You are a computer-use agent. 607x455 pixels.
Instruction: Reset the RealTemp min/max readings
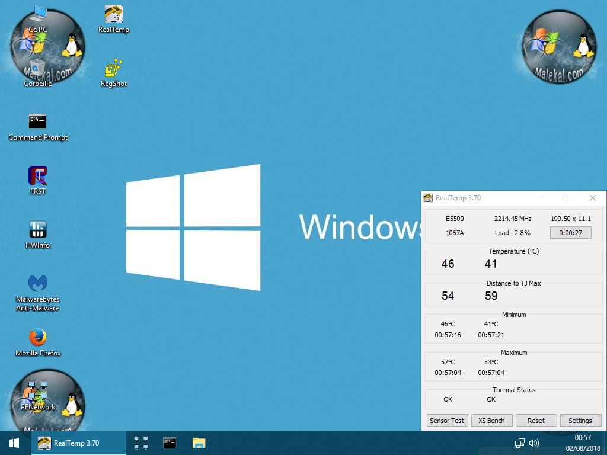536,421
